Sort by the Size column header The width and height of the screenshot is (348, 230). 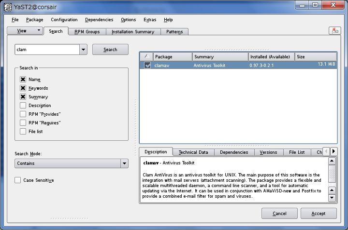point(316,57)
